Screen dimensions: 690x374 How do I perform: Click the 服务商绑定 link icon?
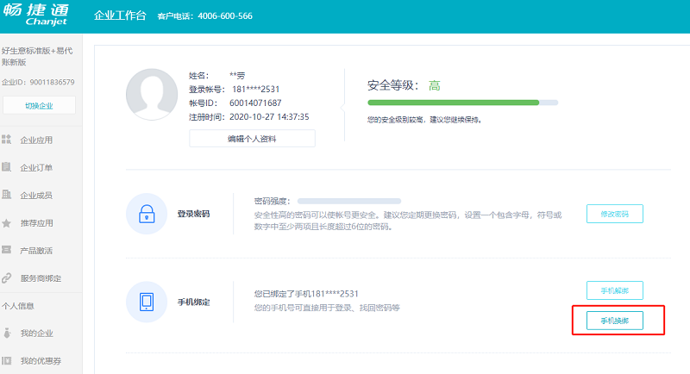point(6,277)
